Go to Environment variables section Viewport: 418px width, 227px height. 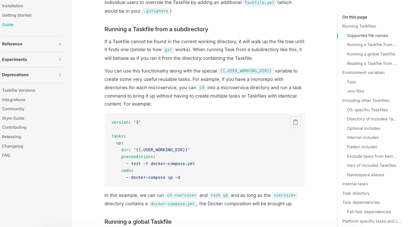point(363,73)
